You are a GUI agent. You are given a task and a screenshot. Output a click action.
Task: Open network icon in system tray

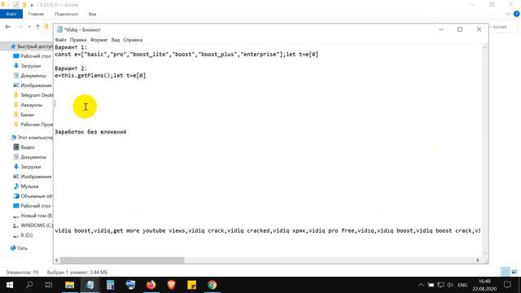(x=440, y=285)
